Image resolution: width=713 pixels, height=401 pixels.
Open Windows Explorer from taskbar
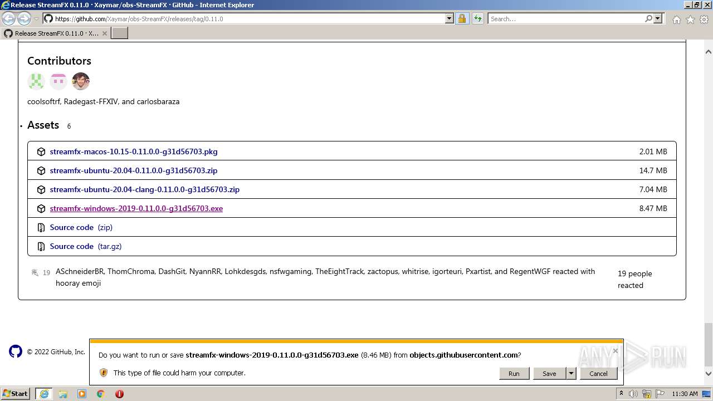coord(63,394)
